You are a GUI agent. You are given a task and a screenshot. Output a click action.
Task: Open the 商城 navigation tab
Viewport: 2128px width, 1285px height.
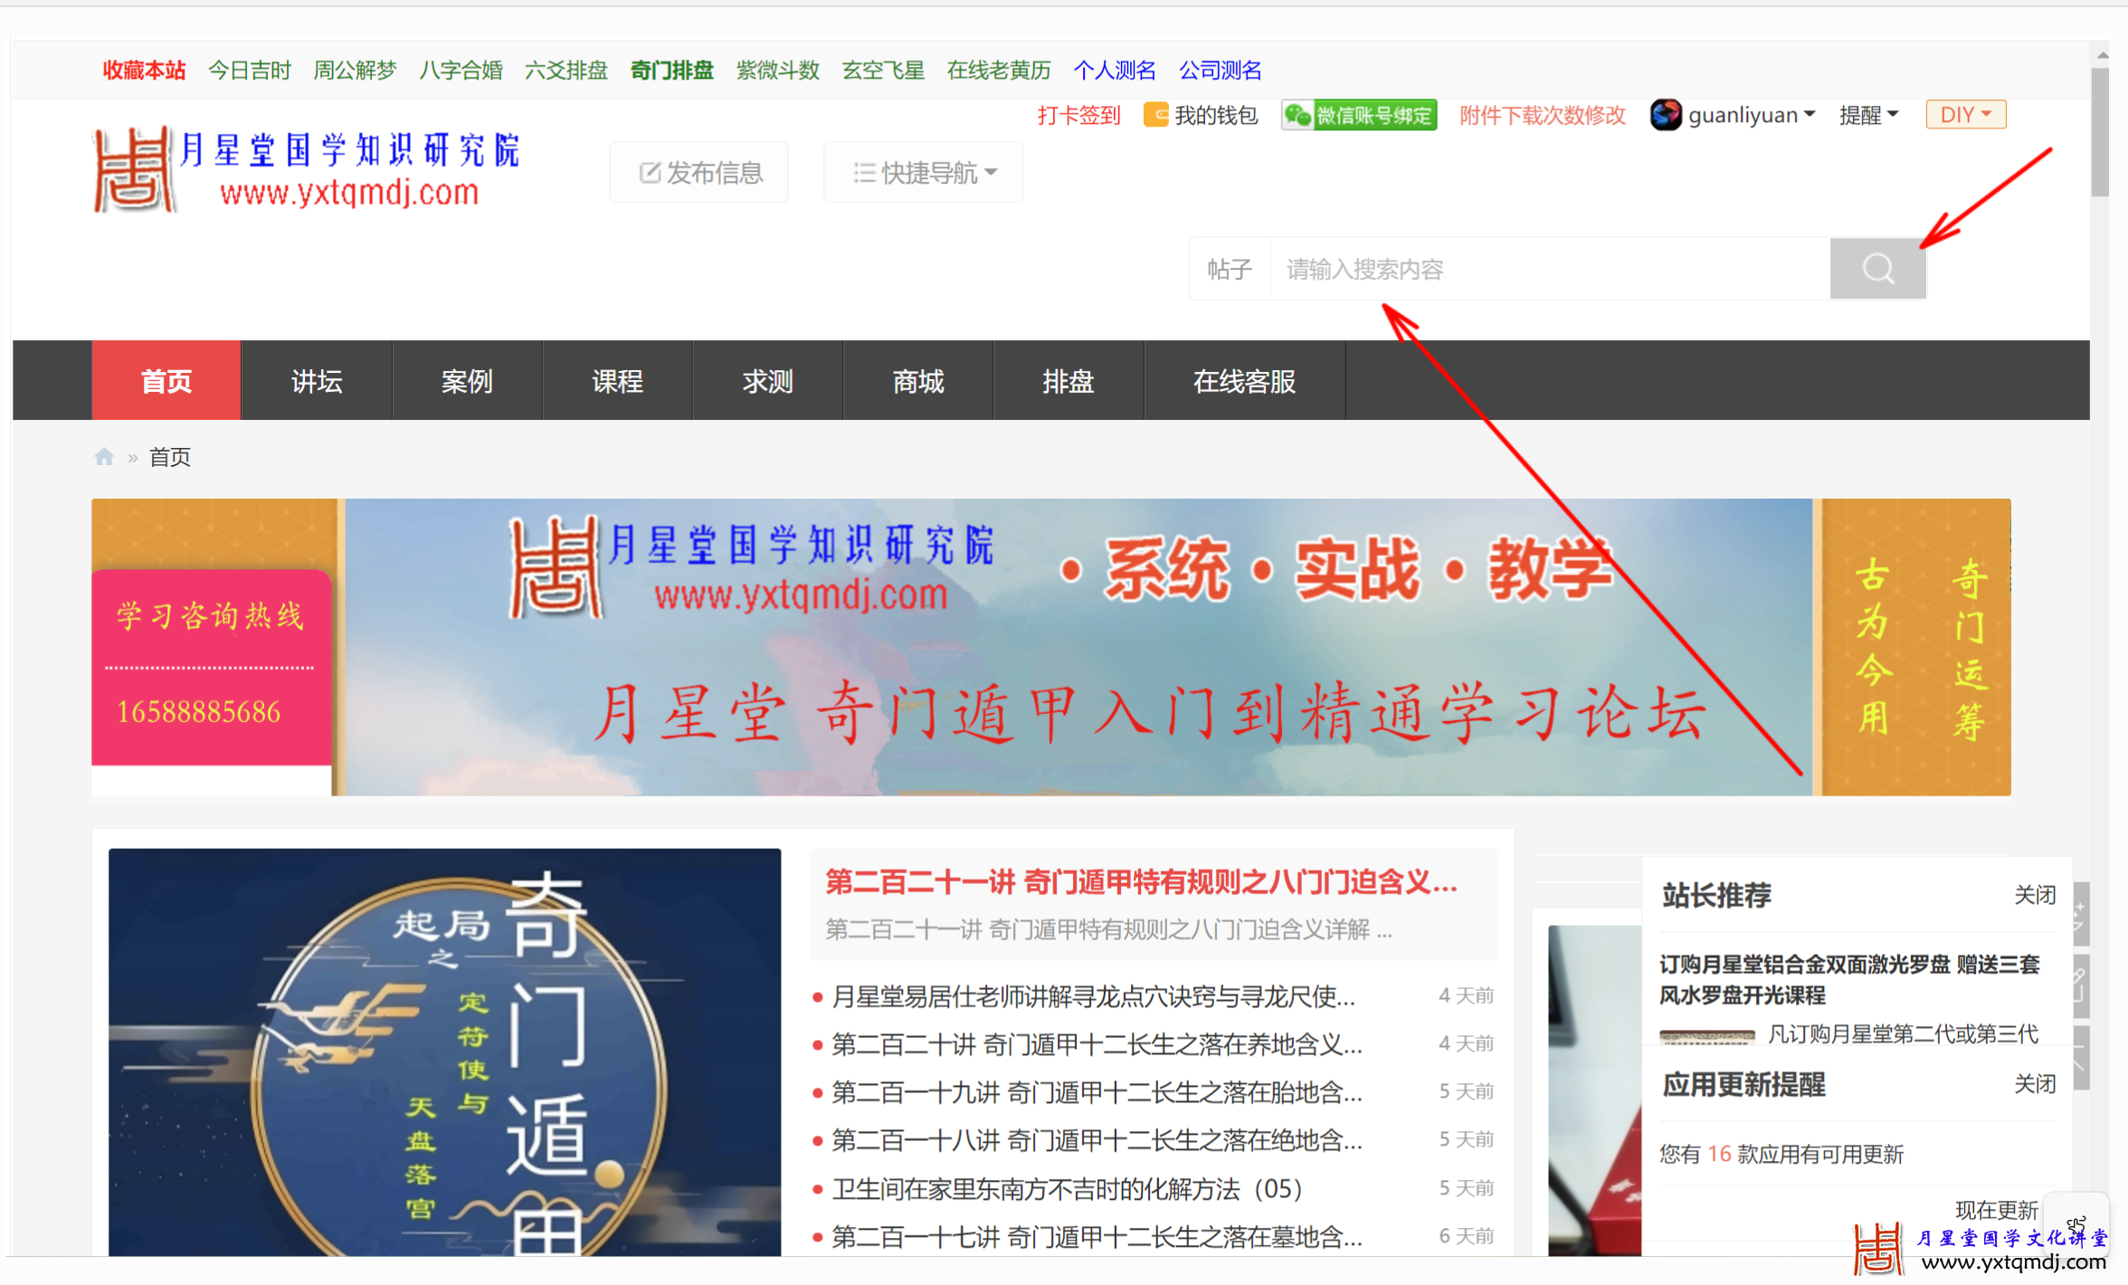[918, 381]
